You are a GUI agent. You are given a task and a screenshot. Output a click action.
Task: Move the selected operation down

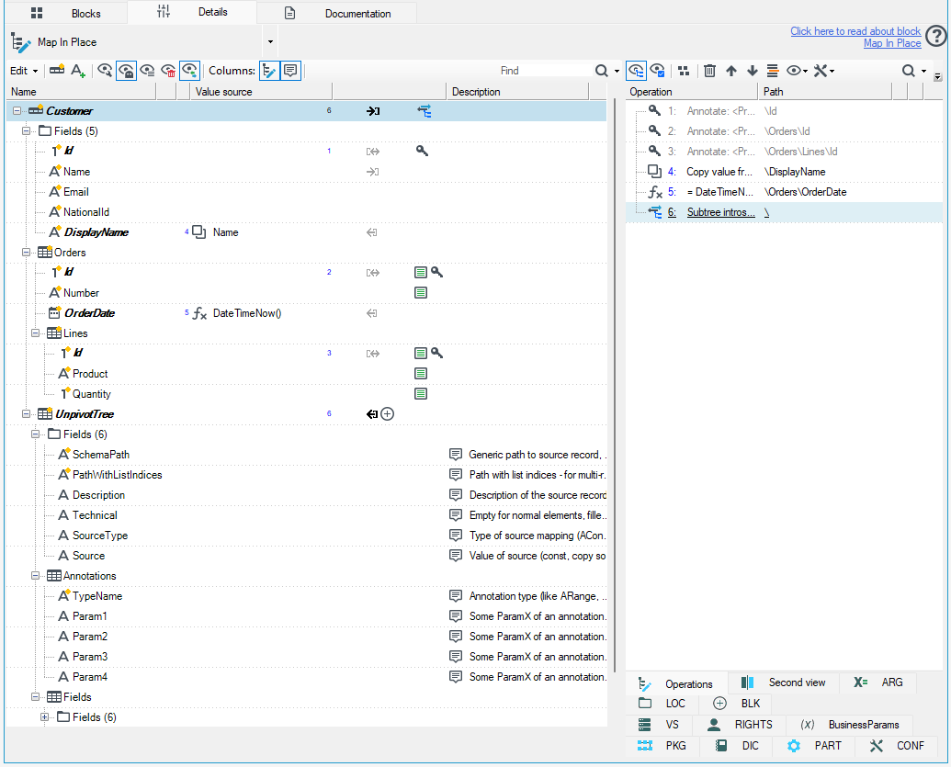(x=752, y=71)
